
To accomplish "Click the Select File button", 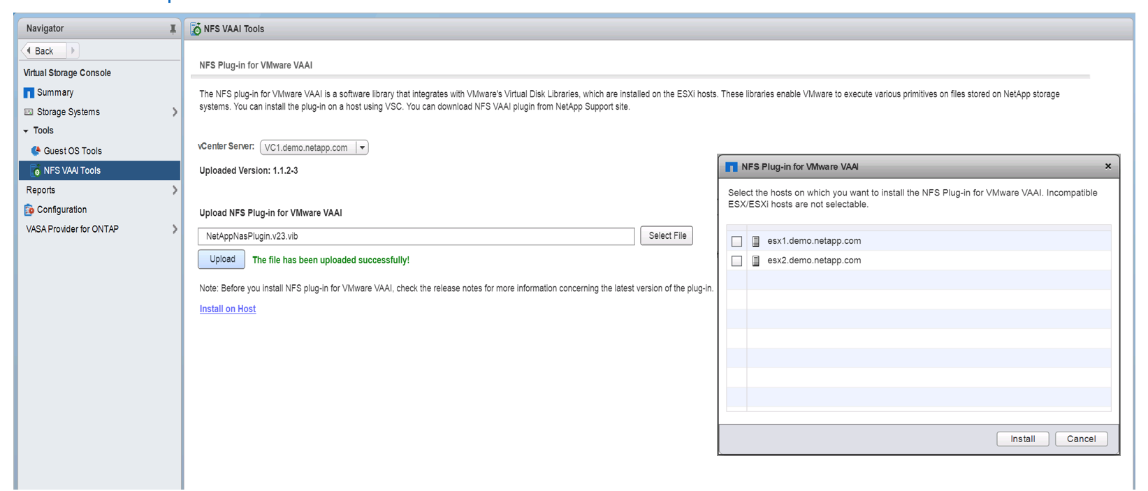I will click(x=667, y=236).
